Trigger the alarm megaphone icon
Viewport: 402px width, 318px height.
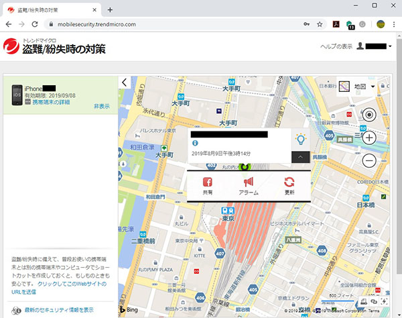(249, 182)
